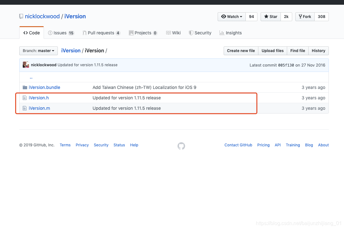
Task: Open the Issues tab
Action: click(61, 33)
